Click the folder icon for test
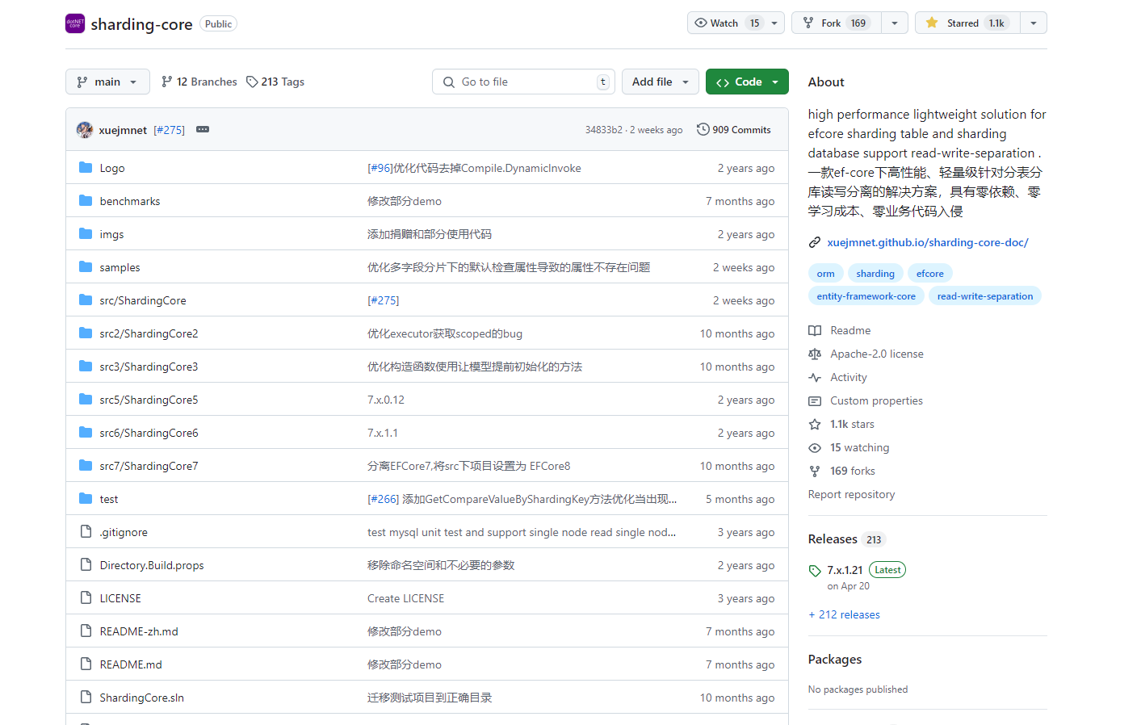 [x=86, y=498]
